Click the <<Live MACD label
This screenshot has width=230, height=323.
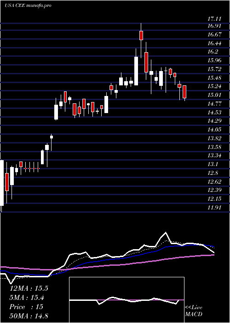(x=194, y=311)
